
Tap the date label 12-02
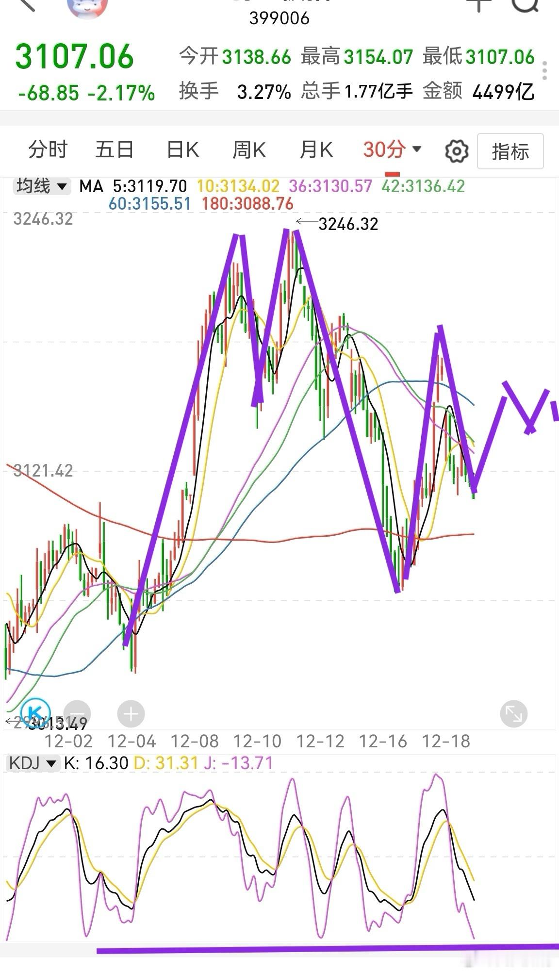[x=68, y=741]
